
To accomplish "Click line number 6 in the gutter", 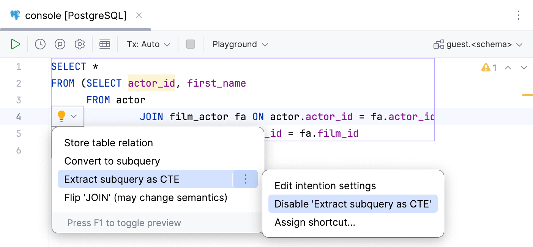I will coord(19,150).
